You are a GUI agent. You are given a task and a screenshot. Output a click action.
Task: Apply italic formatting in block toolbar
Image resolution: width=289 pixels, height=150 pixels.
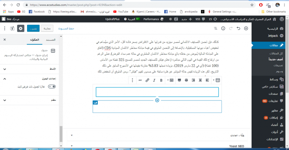point(154,80)
